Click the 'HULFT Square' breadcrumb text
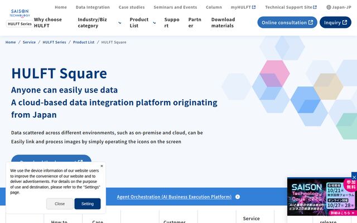The width and height of the screenshot is (357, 223). click(114, 42)
